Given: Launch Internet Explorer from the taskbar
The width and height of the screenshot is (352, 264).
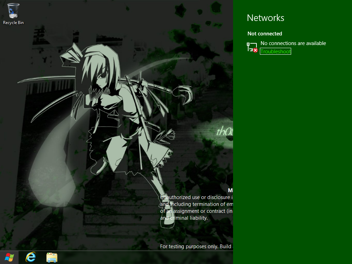Looking at the screenshot, I should [31, 257].
